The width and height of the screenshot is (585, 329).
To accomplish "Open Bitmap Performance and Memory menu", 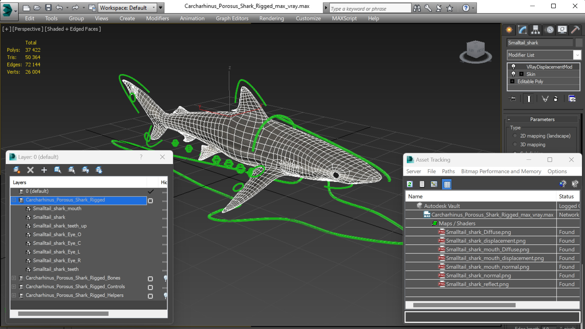I will (x=501, y=171).
